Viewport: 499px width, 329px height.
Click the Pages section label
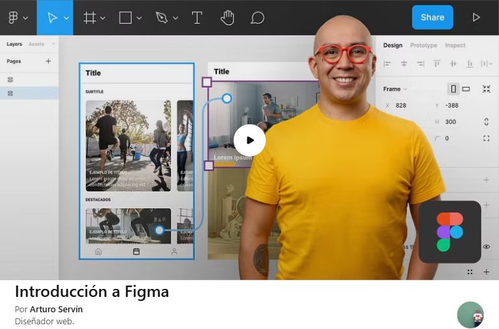coord(13,61)
